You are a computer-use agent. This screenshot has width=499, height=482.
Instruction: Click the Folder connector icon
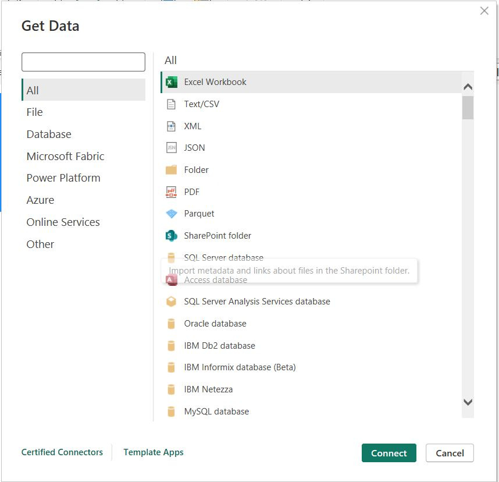click(171, 170)
